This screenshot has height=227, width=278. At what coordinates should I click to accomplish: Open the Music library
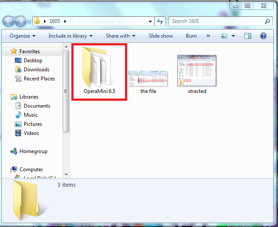click(x=31, y=115)
